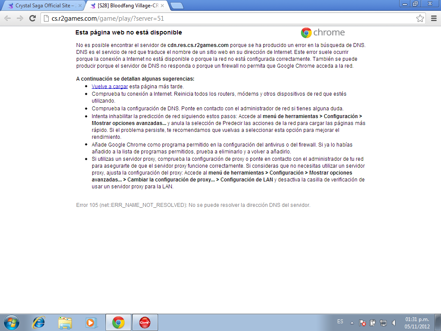Launch Internet Explorer from the taskbar
This screenshot has width=441, height=331.
point(39,322)
